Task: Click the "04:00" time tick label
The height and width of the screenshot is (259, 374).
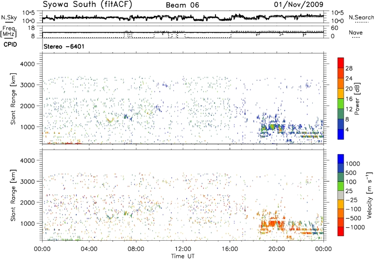Action: coord(89,249)
